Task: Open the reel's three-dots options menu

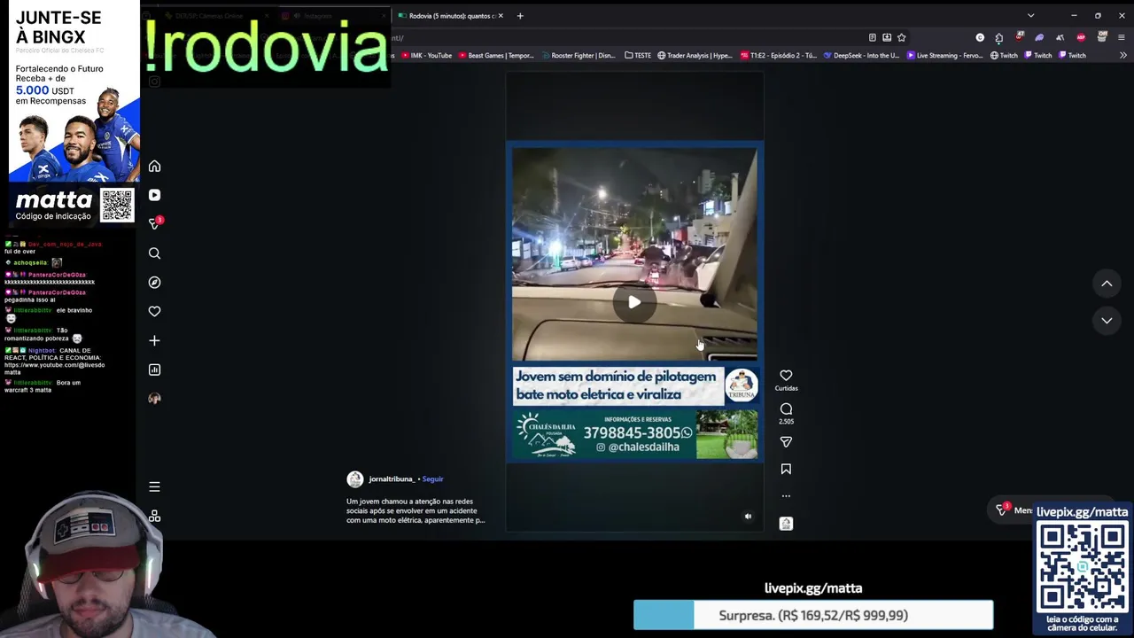Action: pyautogui.click(x=786, y=496)
